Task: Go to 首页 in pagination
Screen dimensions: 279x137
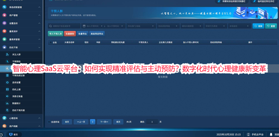Action: (x=67, y=122)
